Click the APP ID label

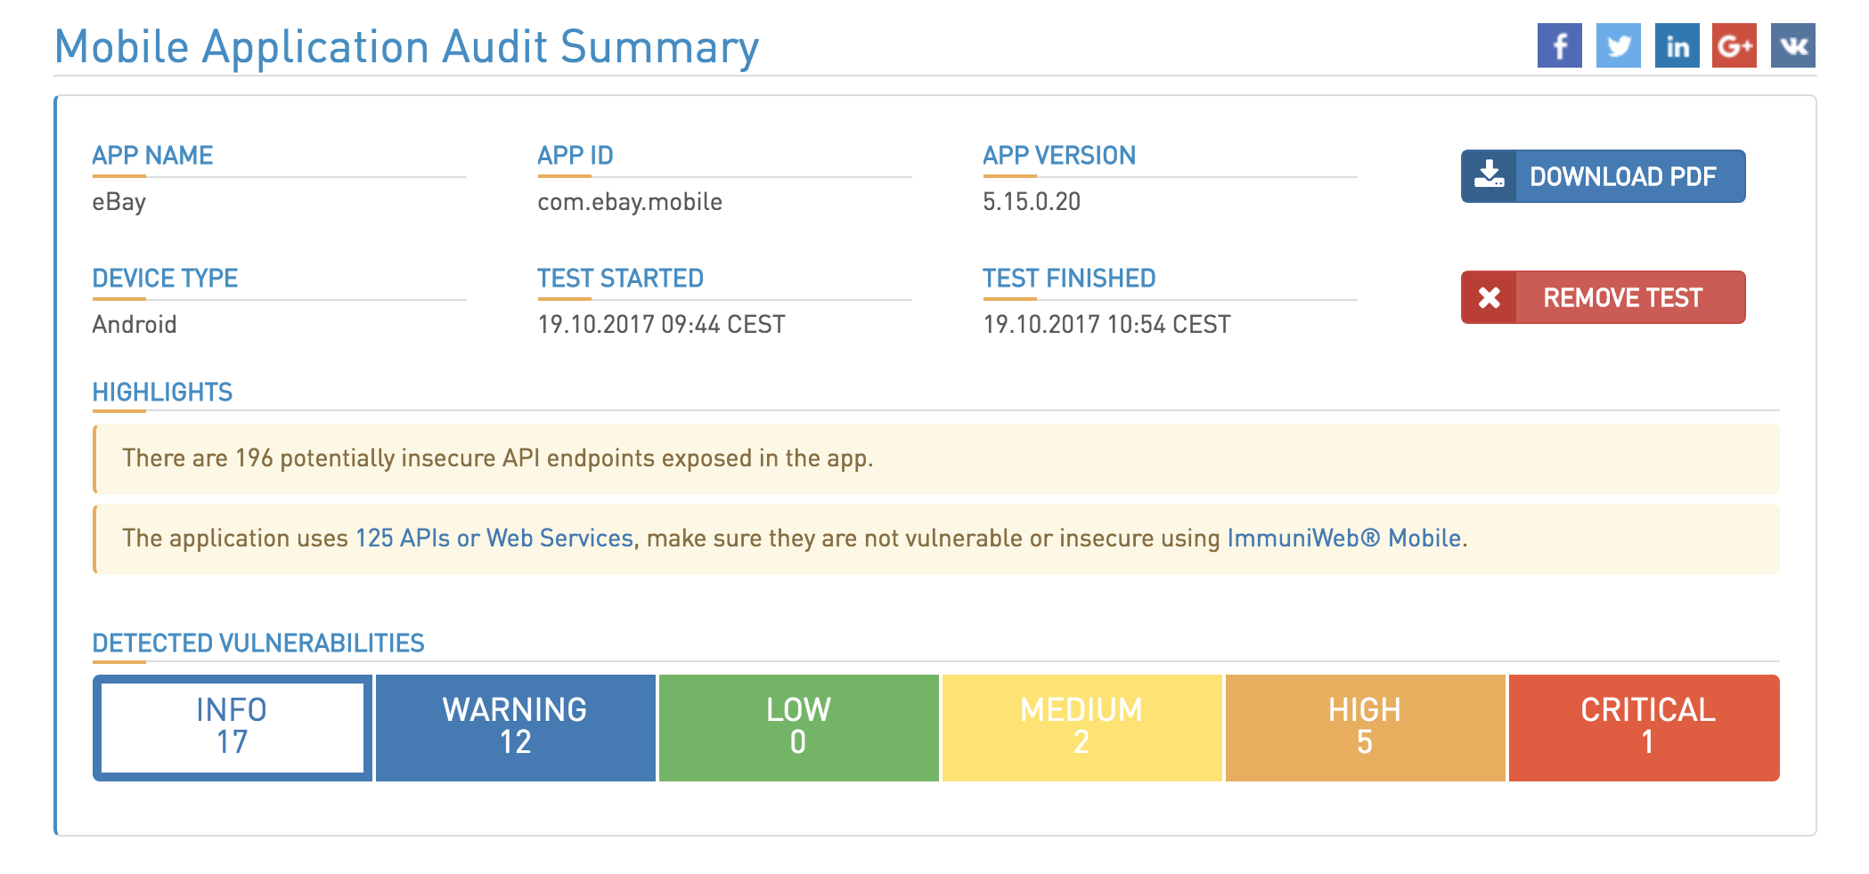[x=575, y=156]
